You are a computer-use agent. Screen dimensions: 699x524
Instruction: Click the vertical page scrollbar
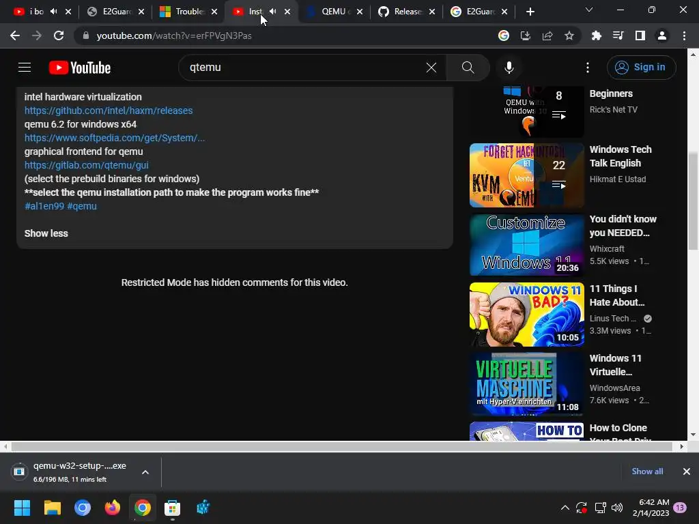[693, 201]
